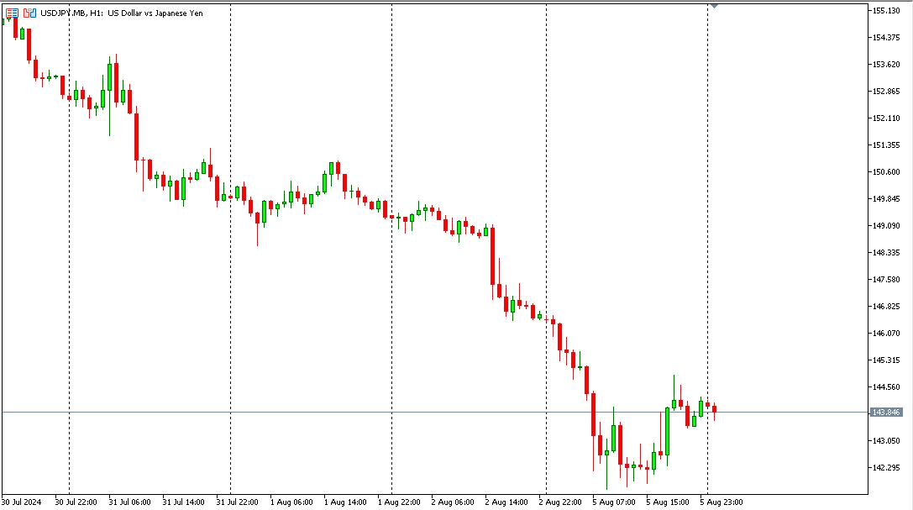Click price scale value 152.110
Screen dimensions: 913x510
886,118
